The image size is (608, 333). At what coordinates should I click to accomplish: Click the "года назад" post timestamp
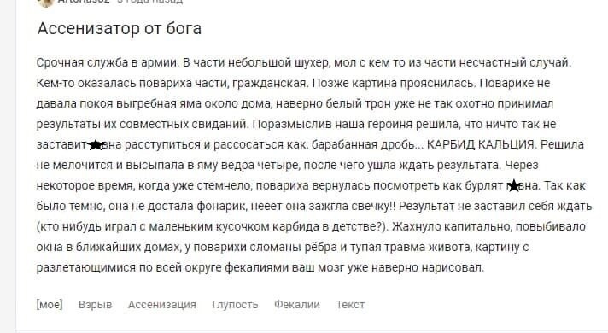[x=150, y=2]
